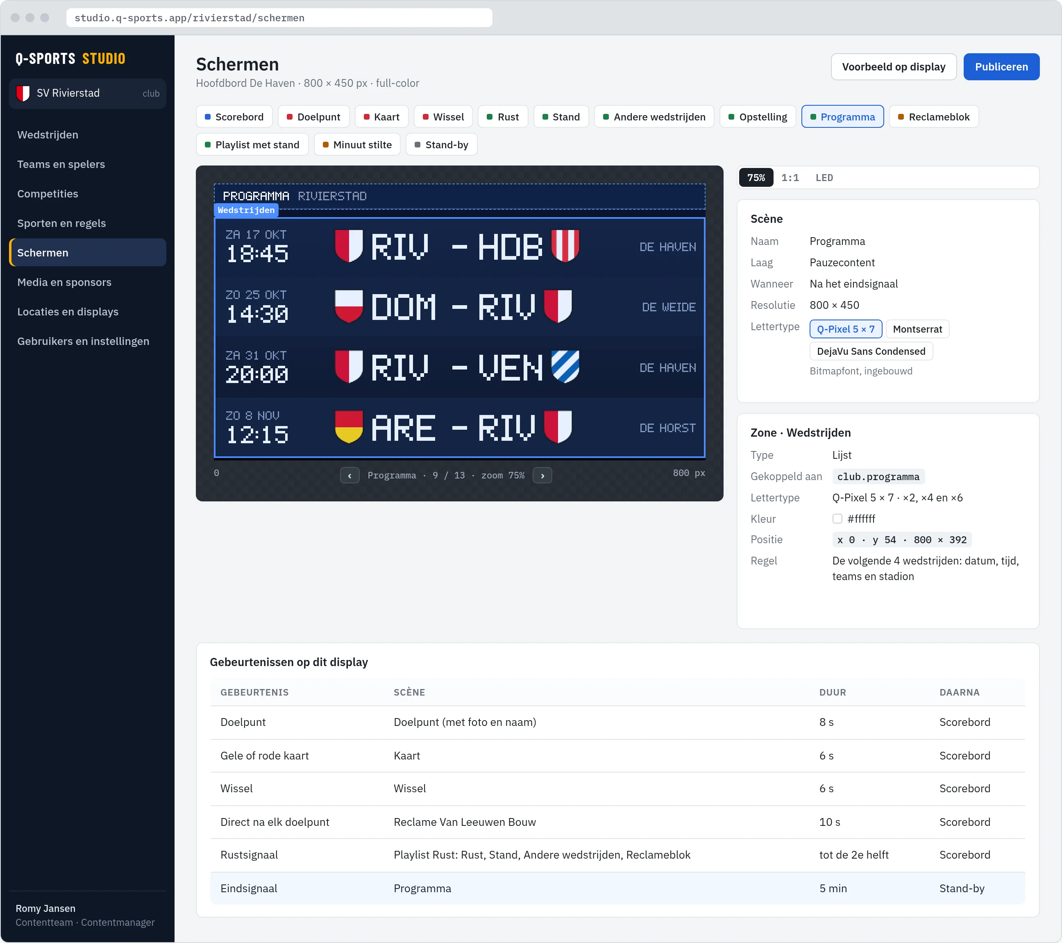Open the Reclameblok scene tab

click(x=934, y=117)
